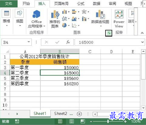This screenshot has height=125, width=146.
Task: Select row 4 header
Action: pos(5,73)
